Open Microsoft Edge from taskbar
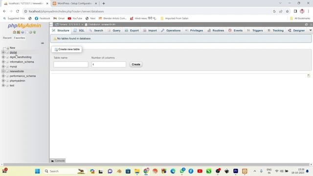 click(173, 171)
